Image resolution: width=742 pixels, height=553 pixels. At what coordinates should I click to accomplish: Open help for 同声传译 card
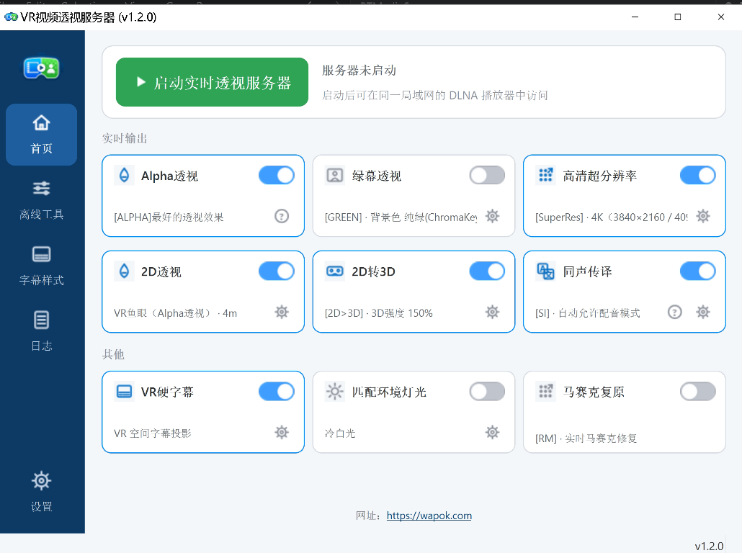point(674,313)
